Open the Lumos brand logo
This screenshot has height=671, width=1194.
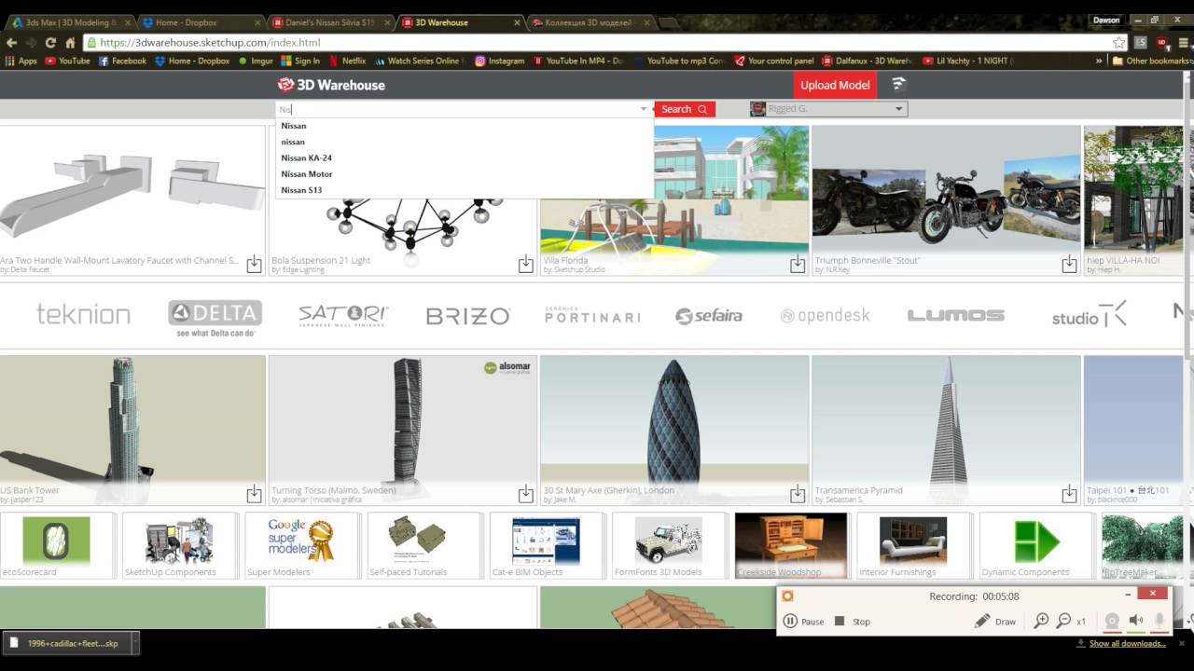click(956, 316)
